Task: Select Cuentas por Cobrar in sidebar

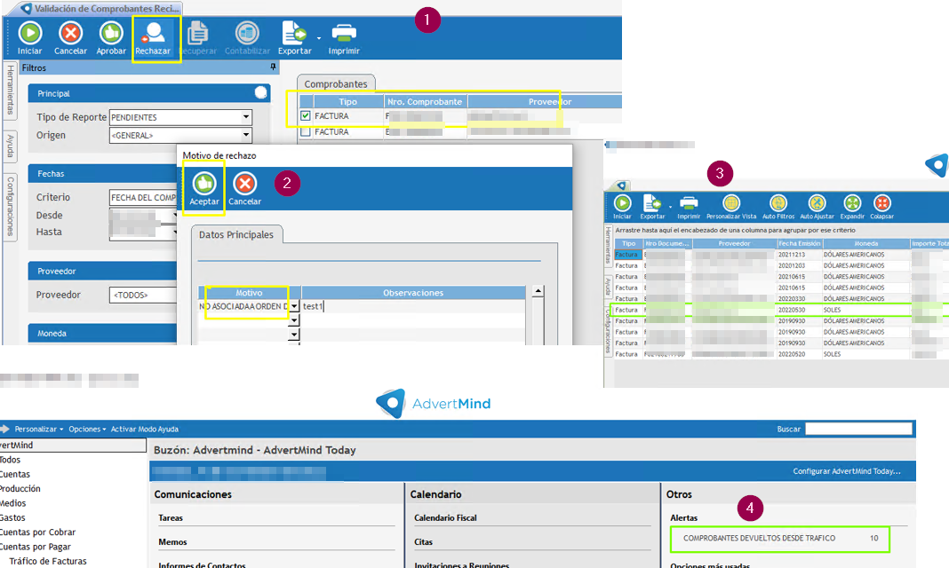Action: tap(37, 532)
